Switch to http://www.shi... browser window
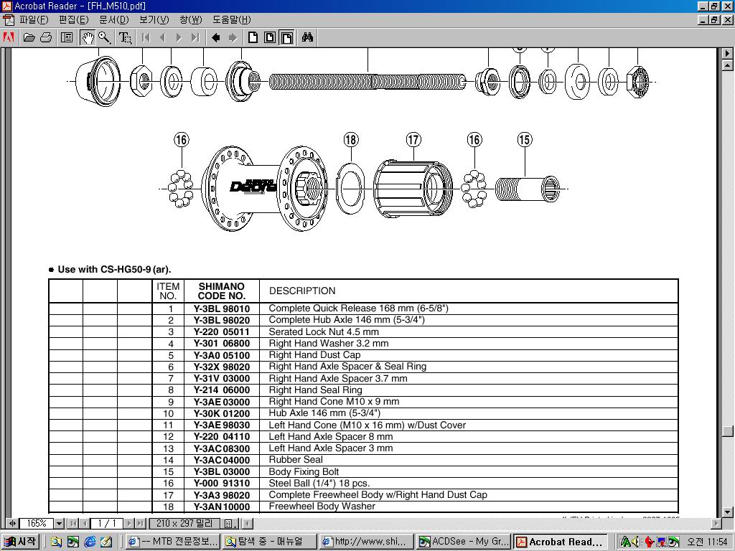 [365, 542]
